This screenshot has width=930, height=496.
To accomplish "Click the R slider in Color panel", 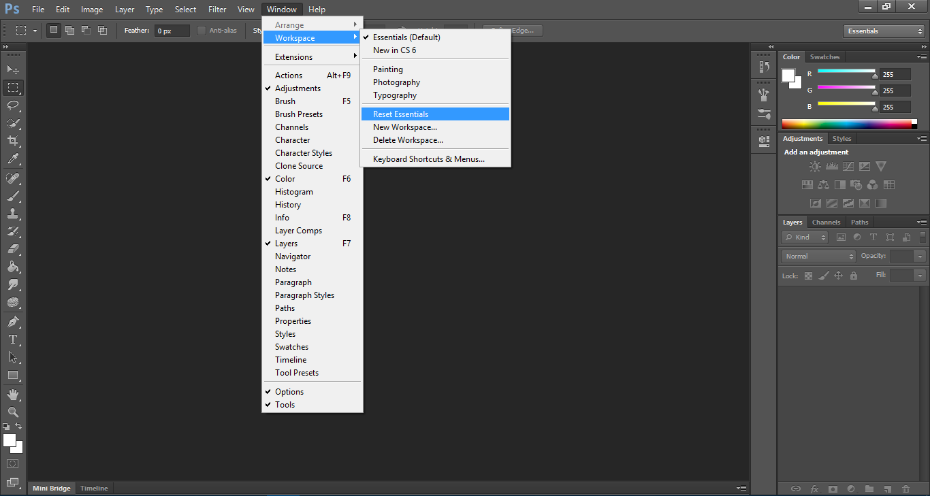I will click(x=846, y=71).
